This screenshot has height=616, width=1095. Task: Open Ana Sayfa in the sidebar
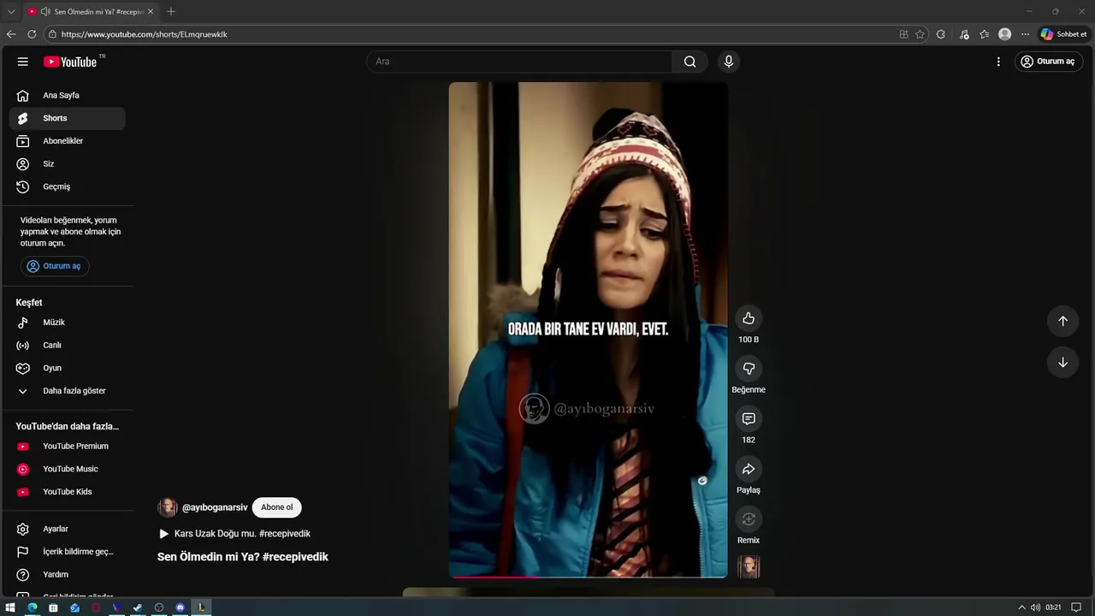point(67,96)
